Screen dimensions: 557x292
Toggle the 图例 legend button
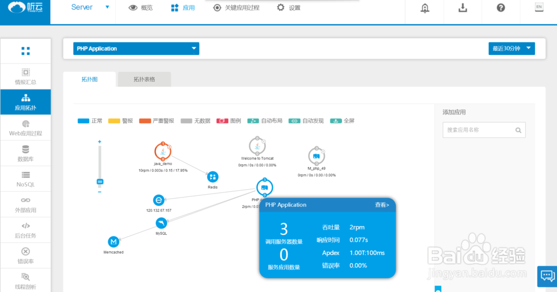coord(228,121)
